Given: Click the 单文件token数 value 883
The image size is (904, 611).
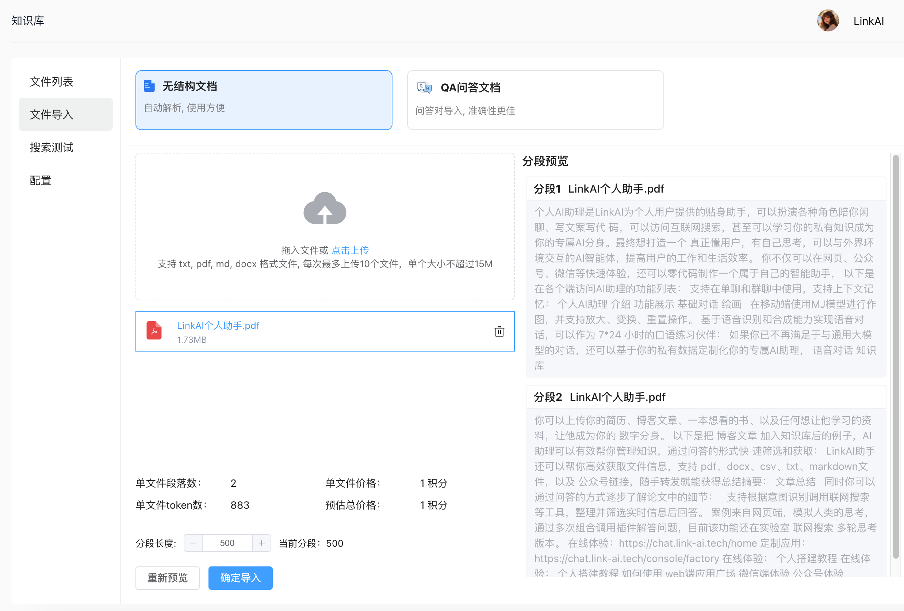Looking at the screenshot, I should coord(240,505).
